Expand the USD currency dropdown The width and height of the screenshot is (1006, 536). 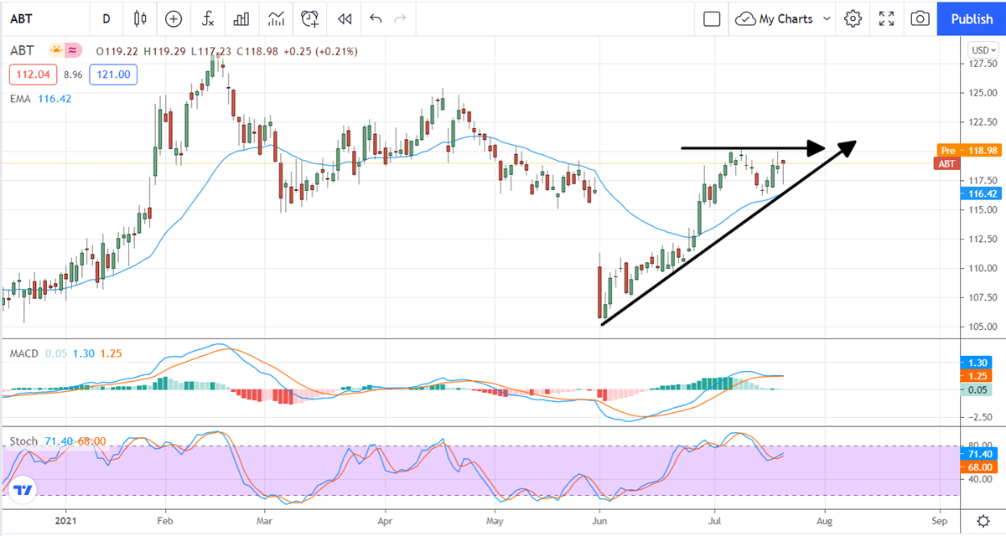pyautogui.click(x=982, y=48)
